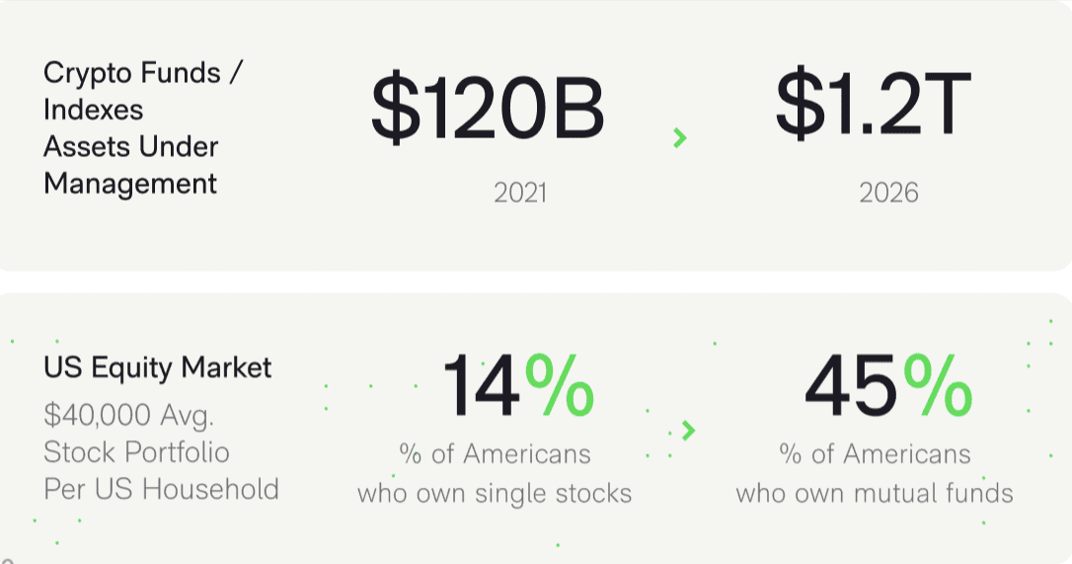Viewport: 1072px width, 564px height.
Task: Click the Crypto Funds / Indexes heading
Action: pyautogui.click(x=142, y=91)
